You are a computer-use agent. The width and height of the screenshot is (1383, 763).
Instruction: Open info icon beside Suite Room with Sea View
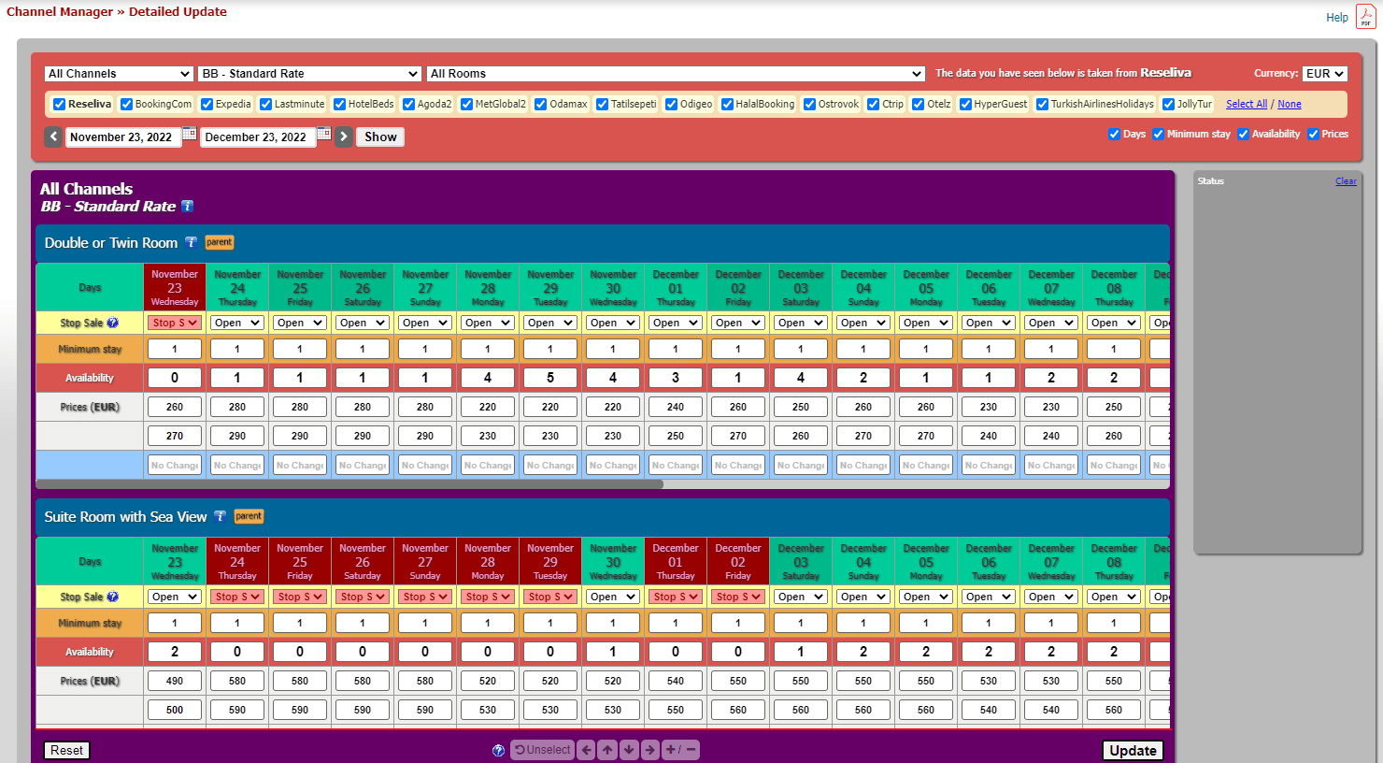pos(220,516)
